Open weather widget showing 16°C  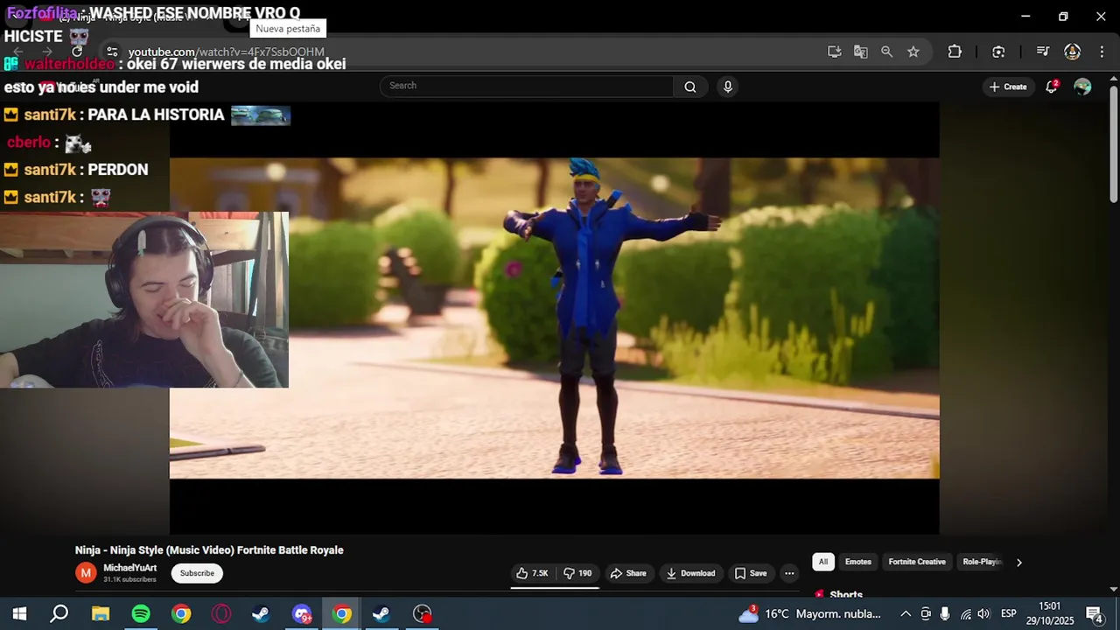click(x=808, y=614)
